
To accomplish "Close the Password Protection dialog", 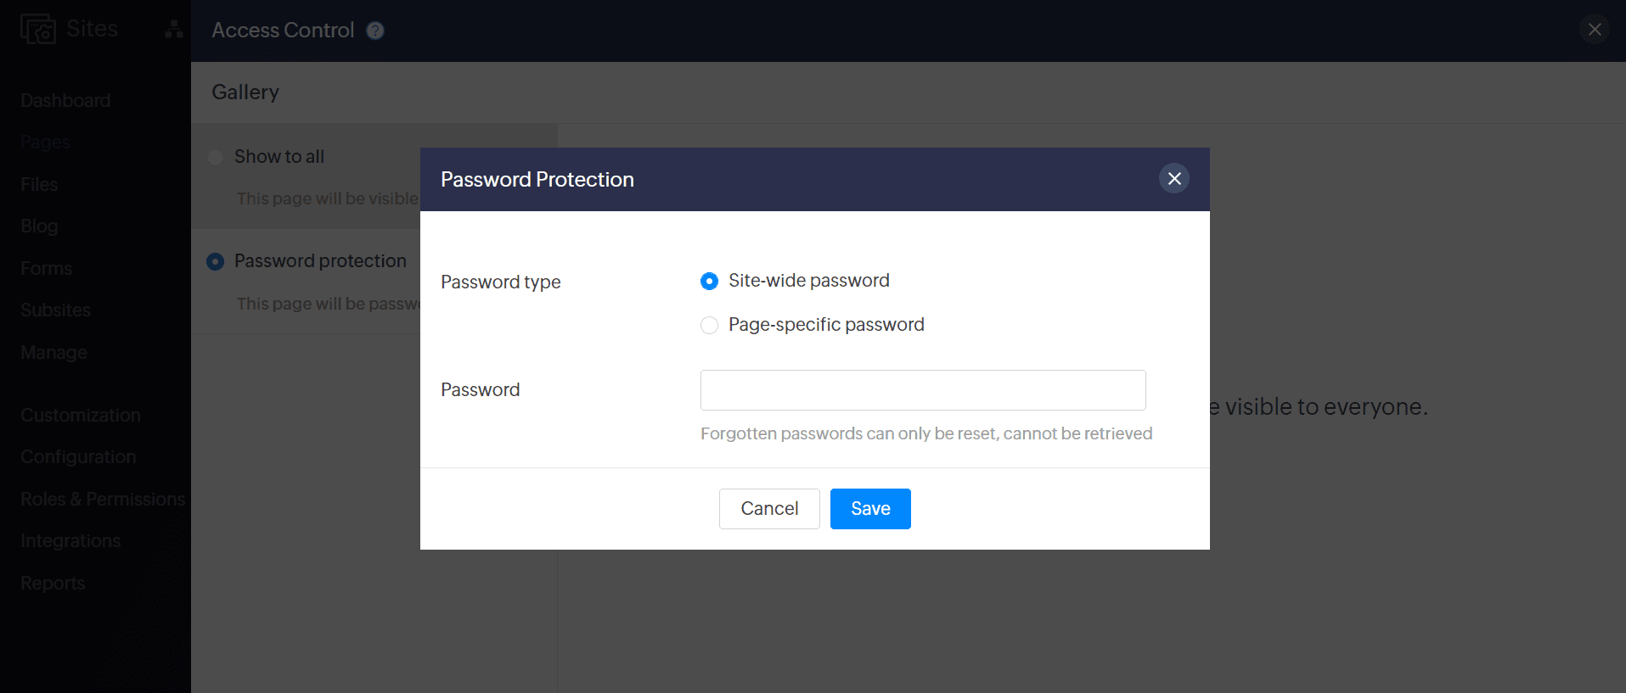I will (1174, 178).
